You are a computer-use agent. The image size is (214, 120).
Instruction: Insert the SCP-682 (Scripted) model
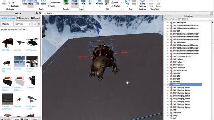[7, 99]
